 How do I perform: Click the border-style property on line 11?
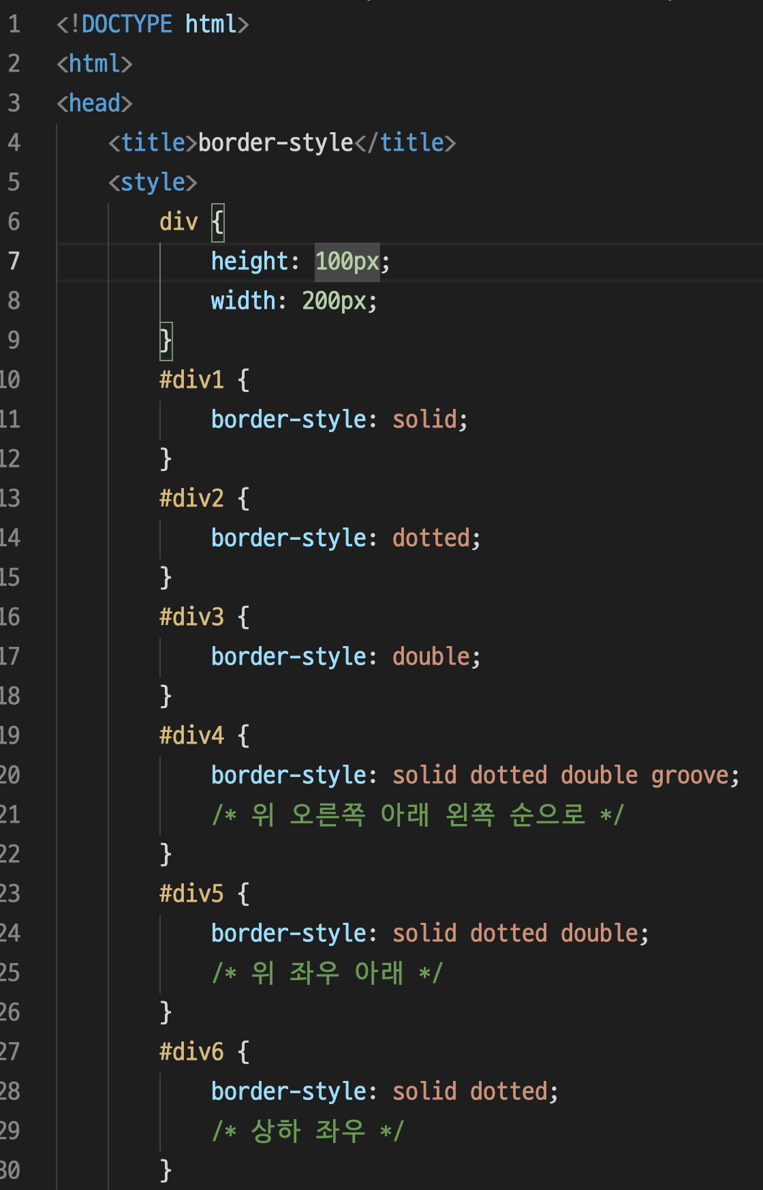tap(289, 420)
